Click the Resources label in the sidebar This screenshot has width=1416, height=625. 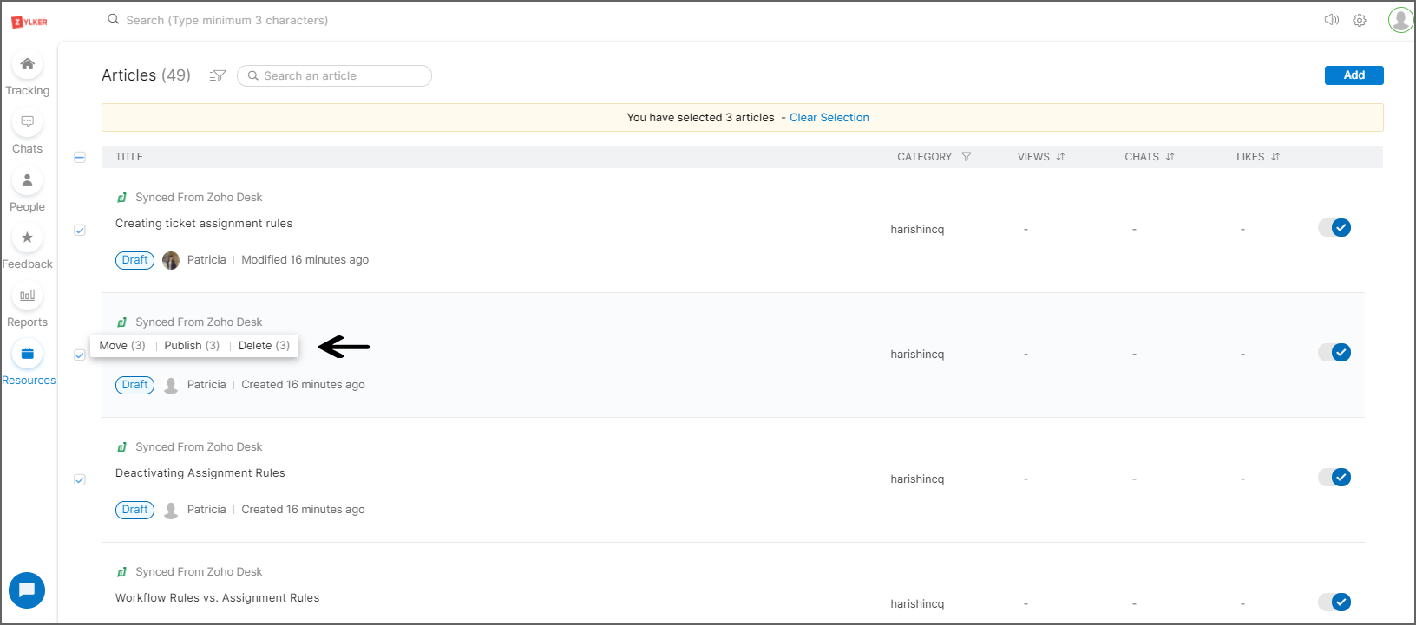[x=29, y=381]
